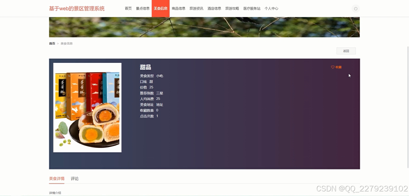The width and height of the screenshot is (409, 196).
Task: Go to 商品信息 from the navigation bar
Action: tap(179, 8)
